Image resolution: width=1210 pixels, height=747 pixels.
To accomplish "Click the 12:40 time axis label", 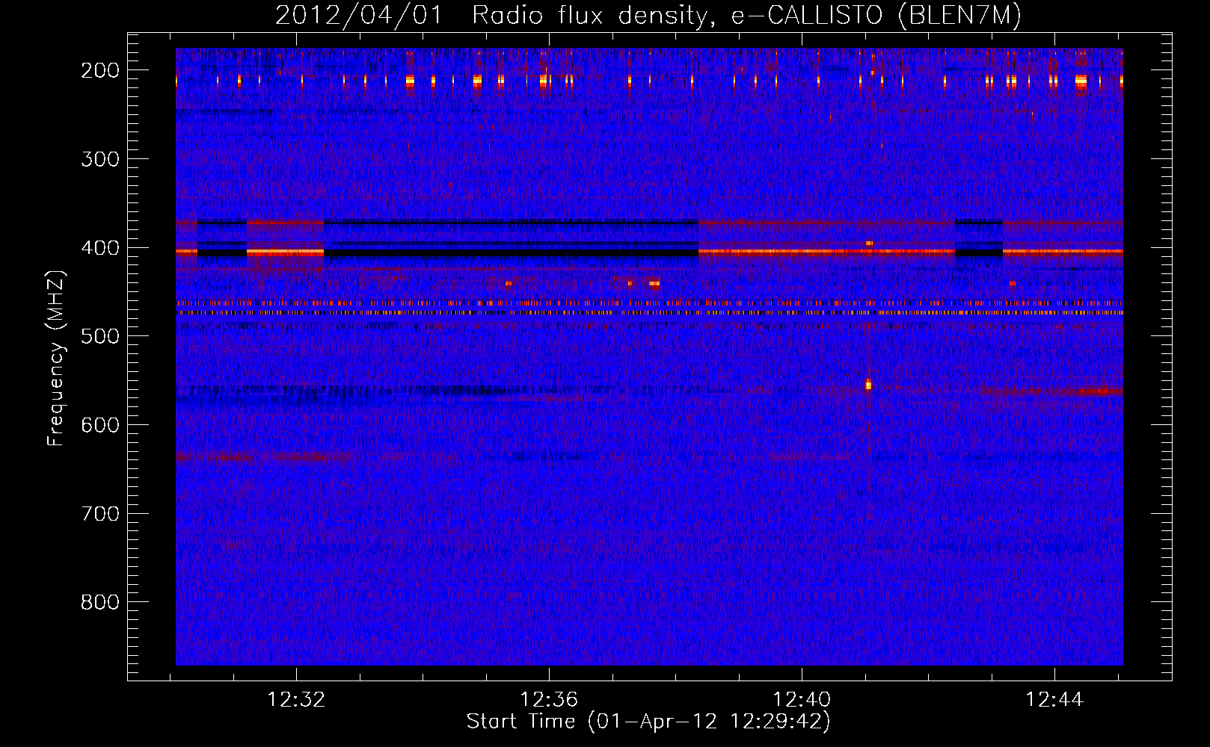I will coord(802,700).
